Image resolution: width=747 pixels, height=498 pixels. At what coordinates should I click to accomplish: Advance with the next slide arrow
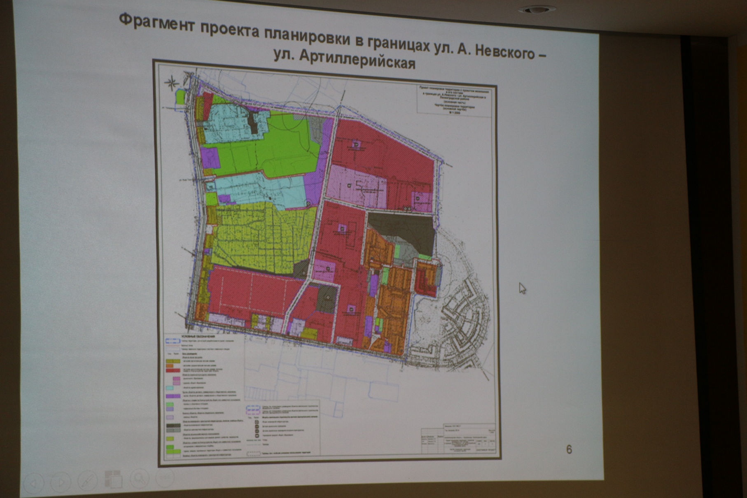click(x=61, y=482)
